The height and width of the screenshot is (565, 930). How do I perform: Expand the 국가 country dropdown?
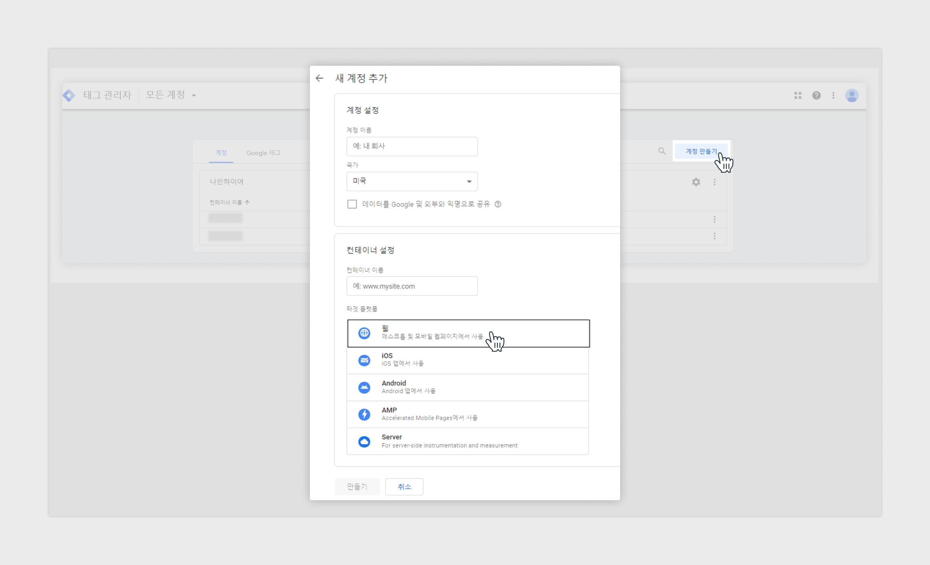(x=412, y=181)
